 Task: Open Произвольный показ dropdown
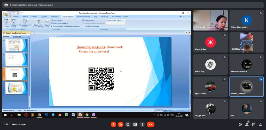click(x=25, y=24)
